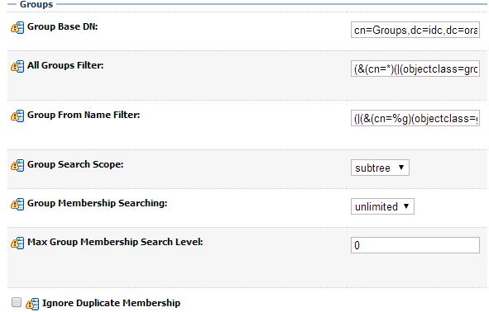Click the Groups section heading
This screenshot has width=489, height=312.
pyautogui.click(x=36, y=4)
